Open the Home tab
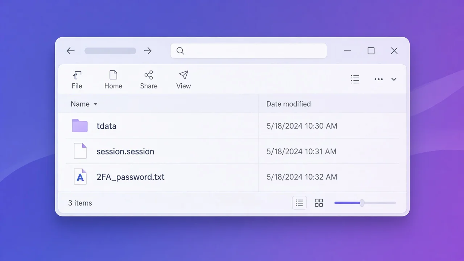Image resolution: width=464 pixels, height=261 pixels. 113,80
